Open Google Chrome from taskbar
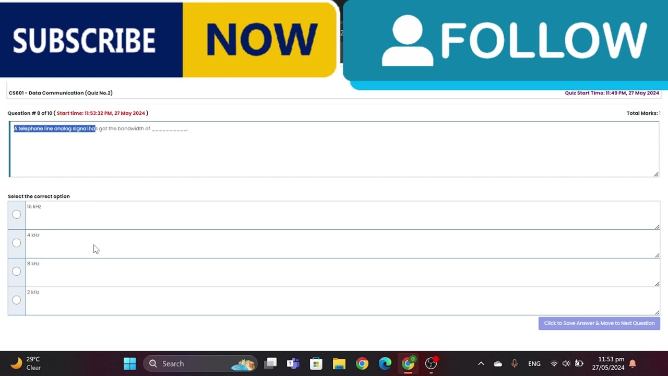 [362, 363]
